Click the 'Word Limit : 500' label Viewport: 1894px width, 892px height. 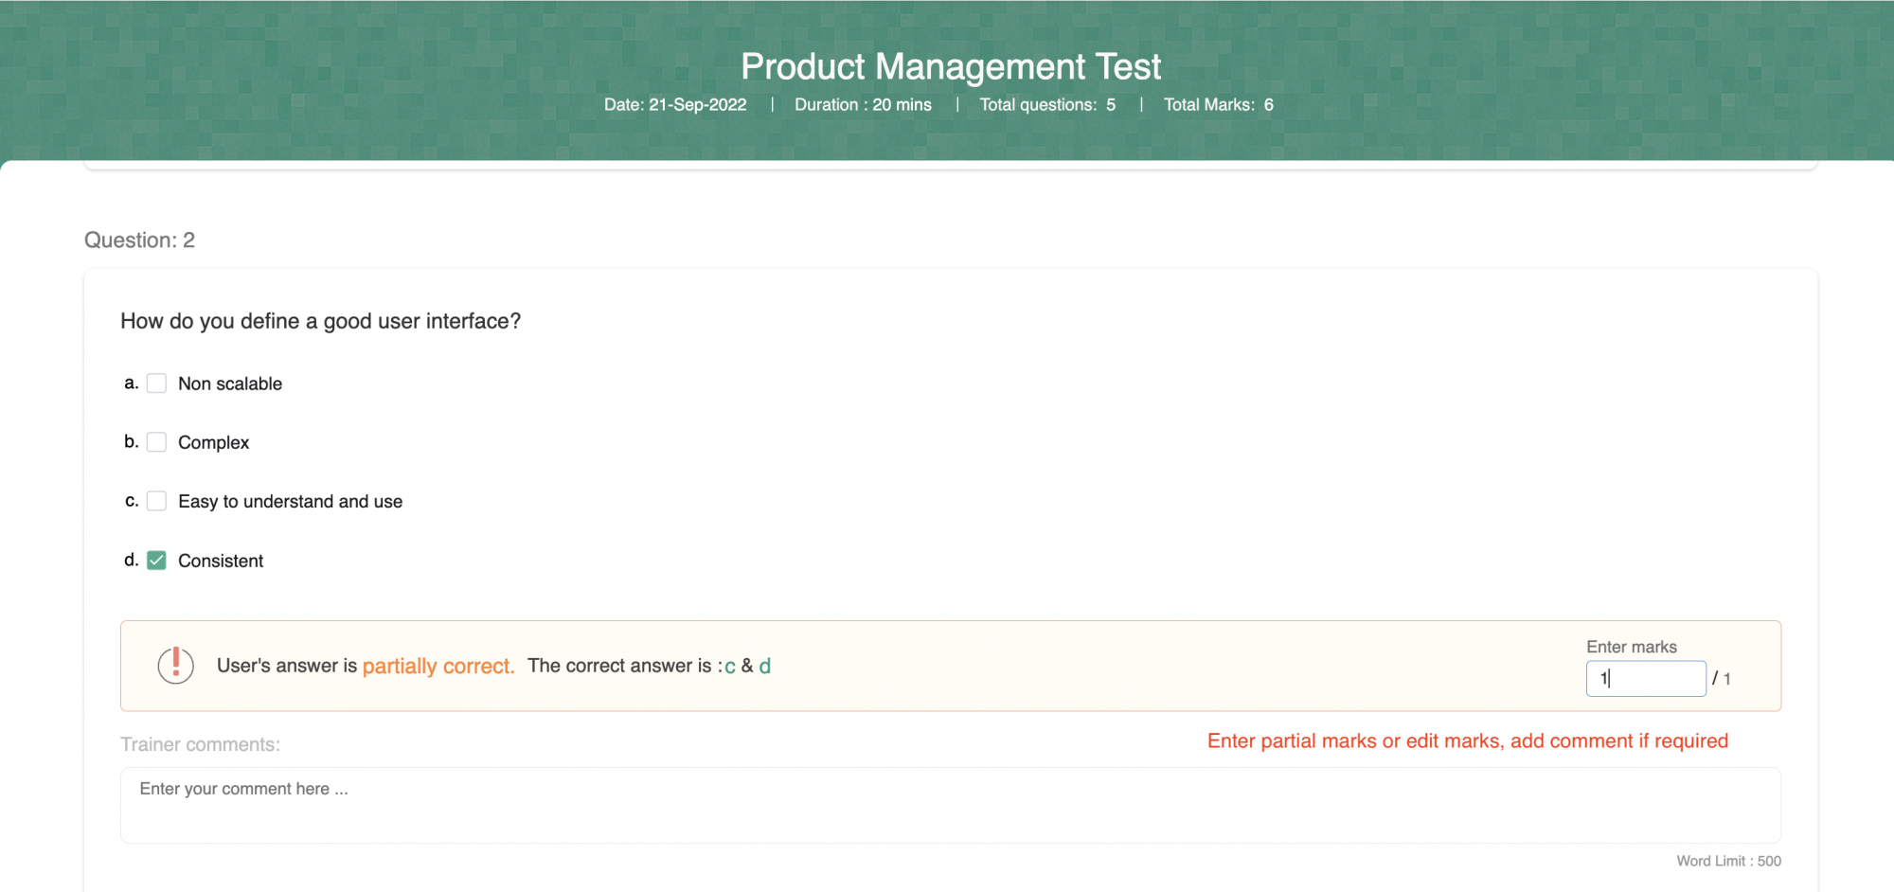pos(1728,861)
